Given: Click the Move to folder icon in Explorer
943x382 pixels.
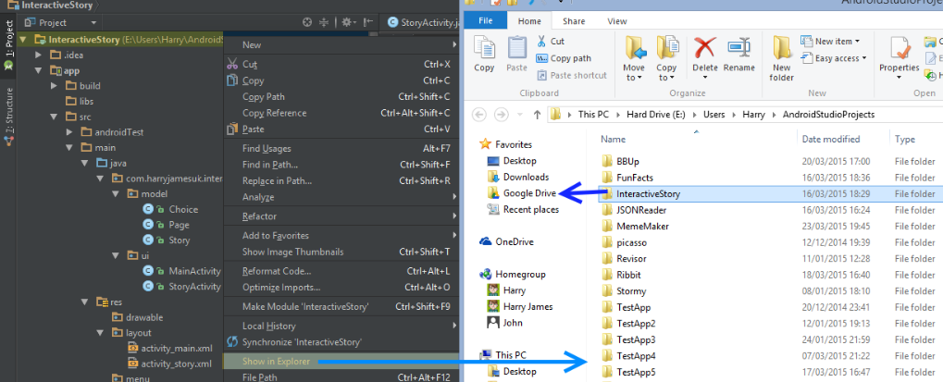Looking at the screenshot, I should click(635, 47).
